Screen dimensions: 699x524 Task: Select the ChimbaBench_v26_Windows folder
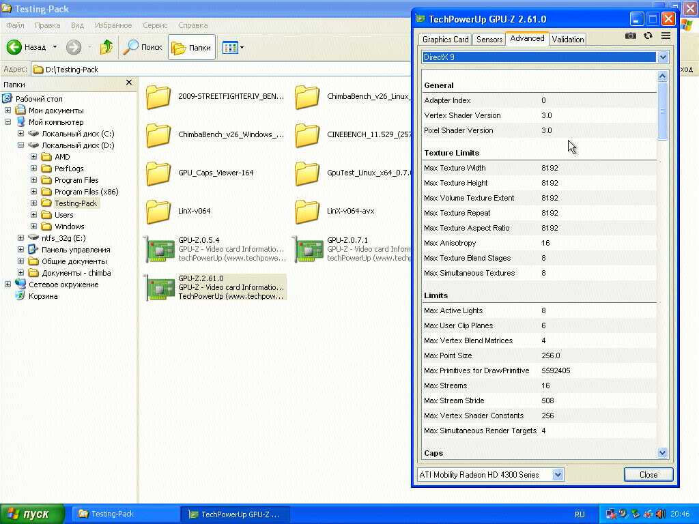tap(215, 134)
